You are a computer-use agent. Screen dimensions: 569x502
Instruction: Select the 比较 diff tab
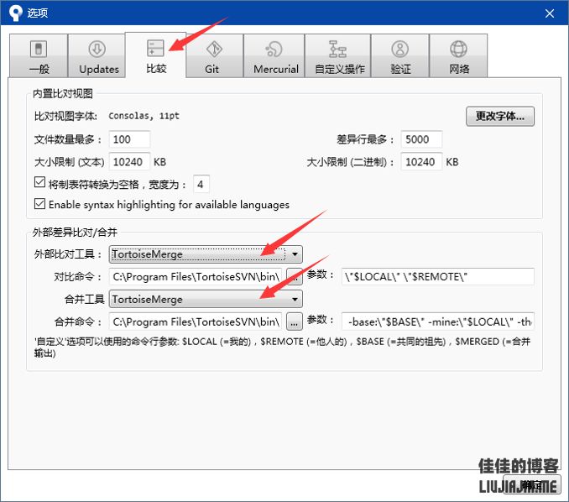[x=155, y=55]
